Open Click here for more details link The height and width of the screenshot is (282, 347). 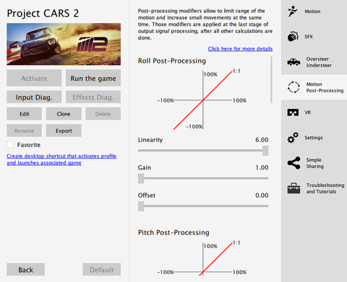coord(240,48)
